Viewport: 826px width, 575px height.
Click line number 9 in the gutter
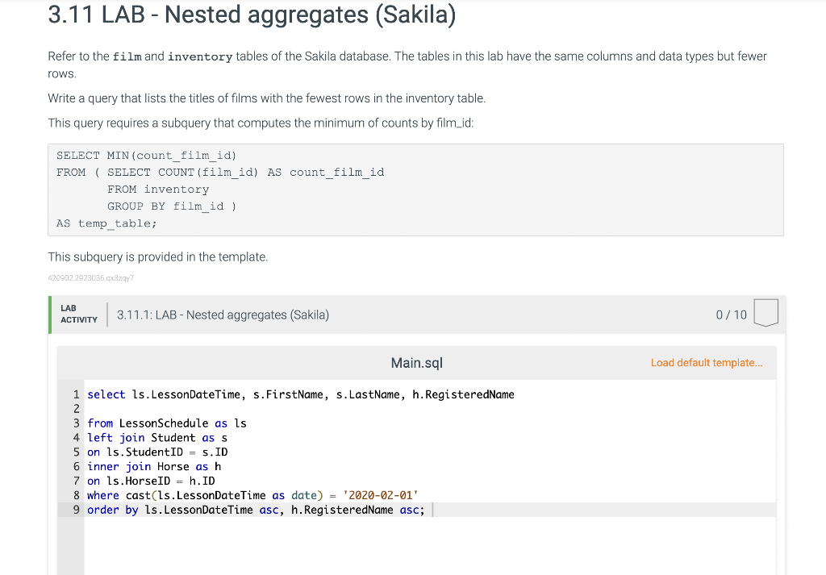75,510
